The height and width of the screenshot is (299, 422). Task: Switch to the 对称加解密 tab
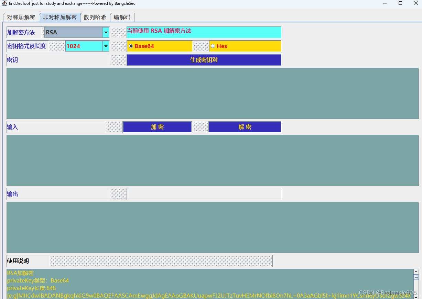21,17
